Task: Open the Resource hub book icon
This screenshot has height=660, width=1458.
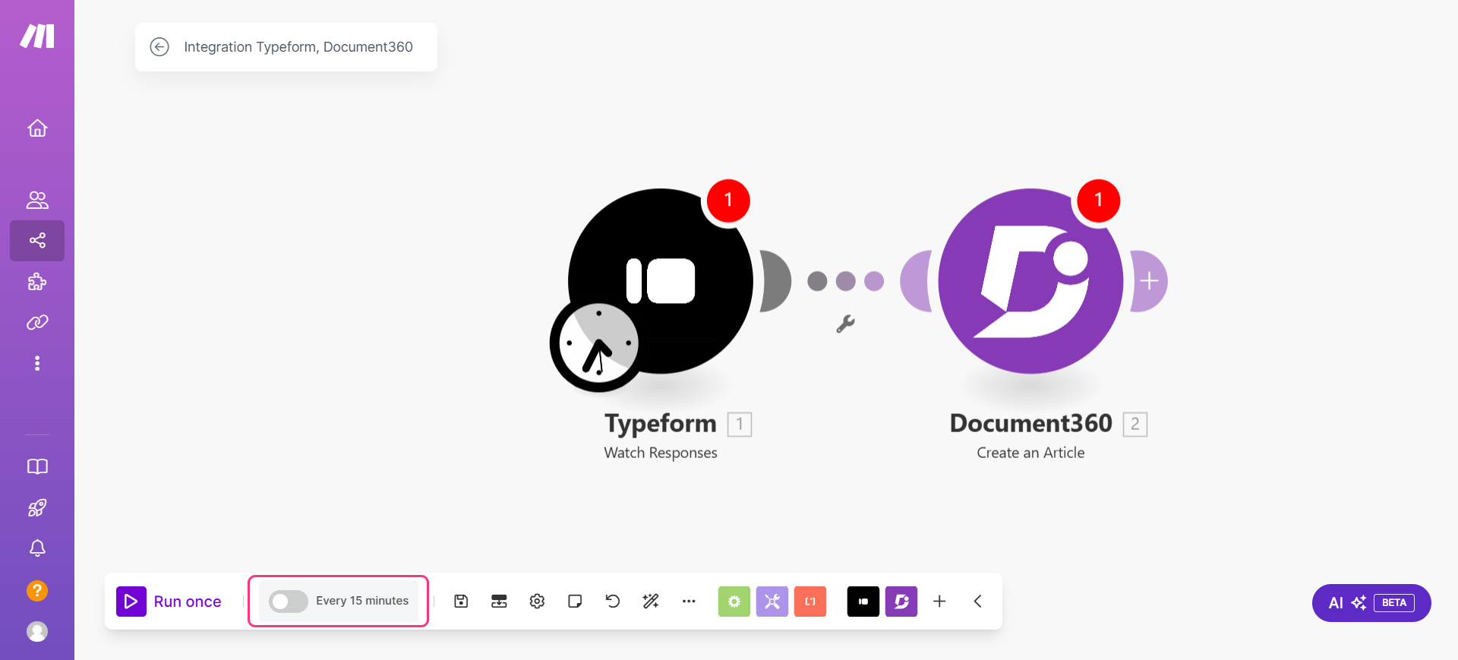Action: (37, 466)
